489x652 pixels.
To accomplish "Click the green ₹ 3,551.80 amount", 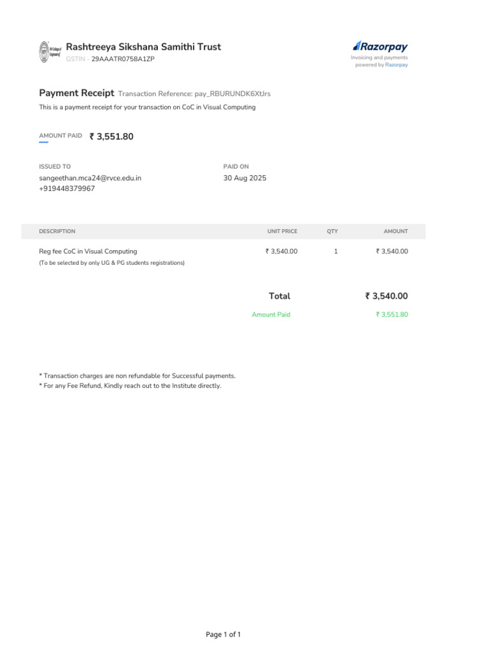I will pos(392,315).
